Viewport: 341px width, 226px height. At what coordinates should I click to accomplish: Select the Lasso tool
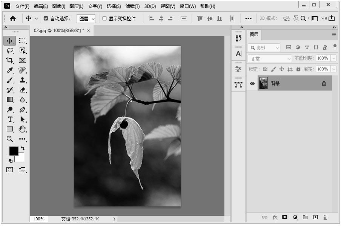[10, 50]
